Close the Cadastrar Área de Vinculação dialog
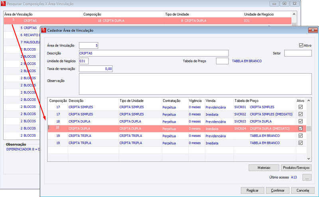Image resolution: width=319 pixels, height=197 pixels. [x=313, y=30]
